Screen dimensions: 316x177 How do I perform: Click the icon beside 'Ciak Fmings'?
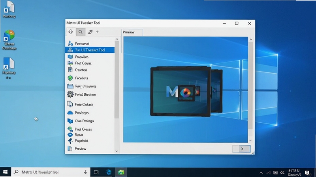pyautogui.click(x=70, y=121)
